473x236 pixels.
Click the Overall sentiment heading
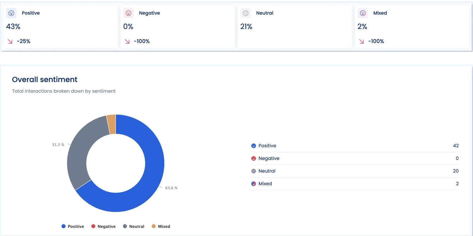point(44,79)
